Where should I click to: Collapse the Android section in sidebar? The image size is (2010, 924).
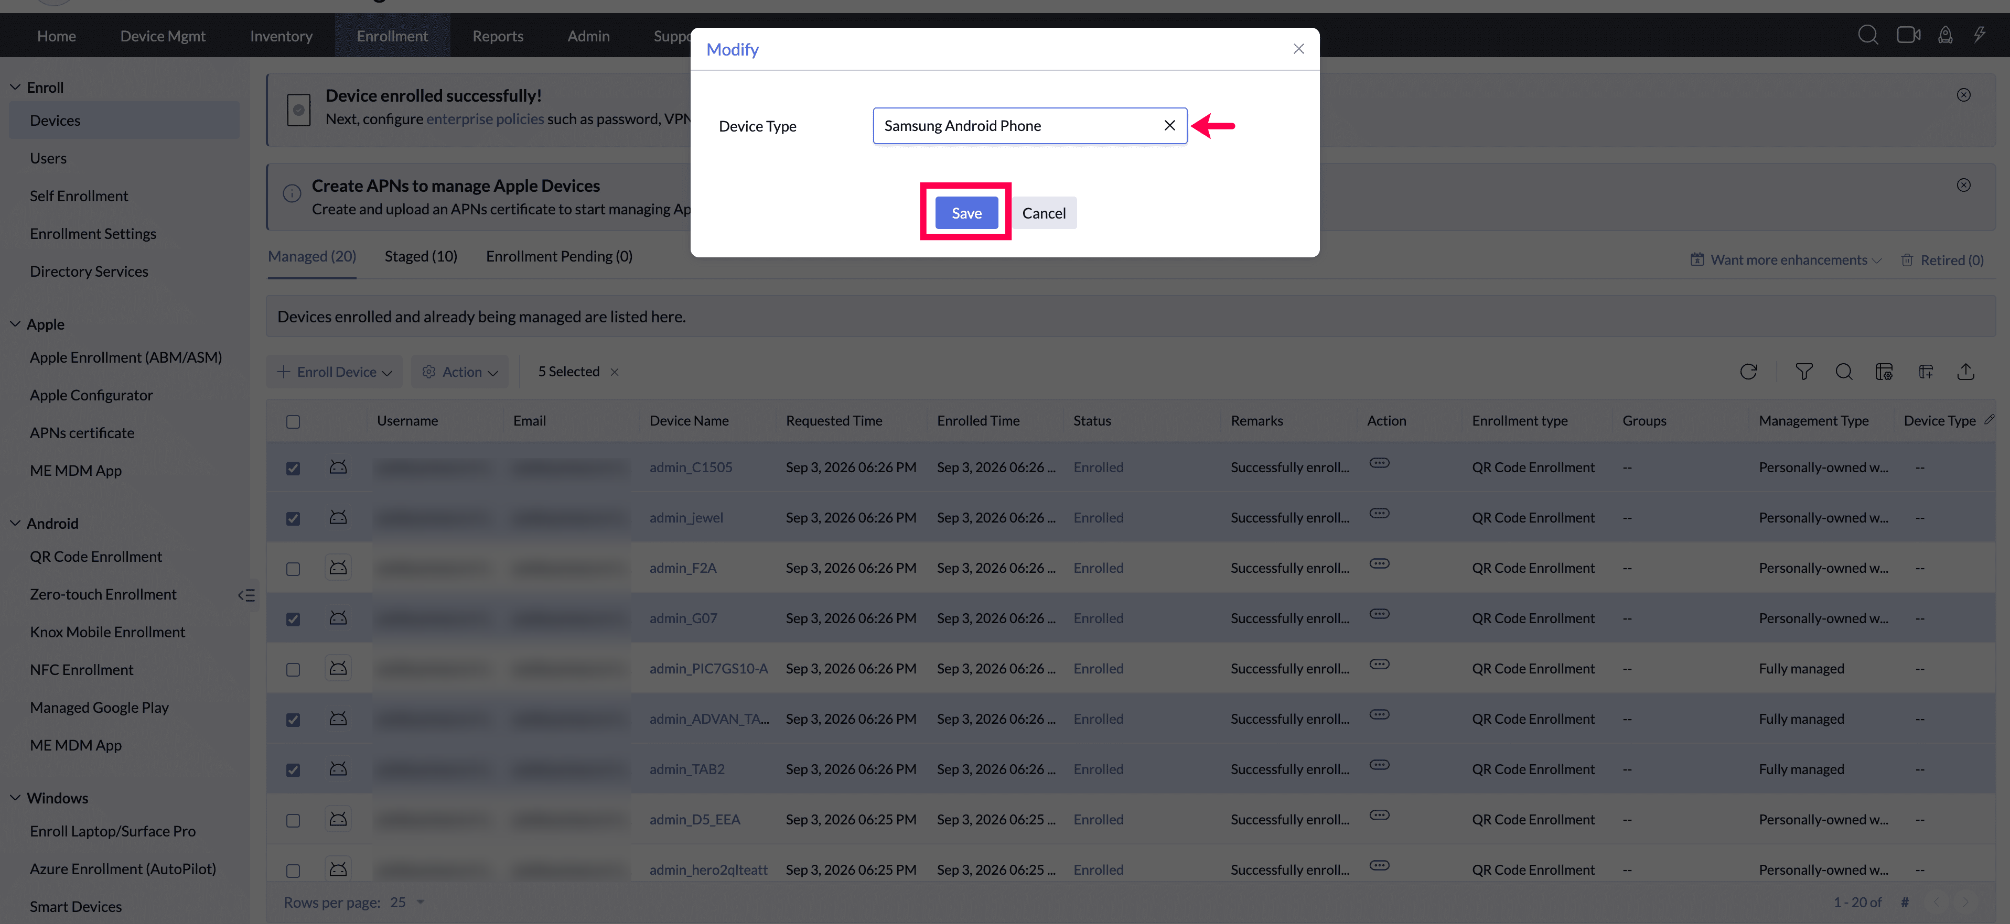(15, 523)
